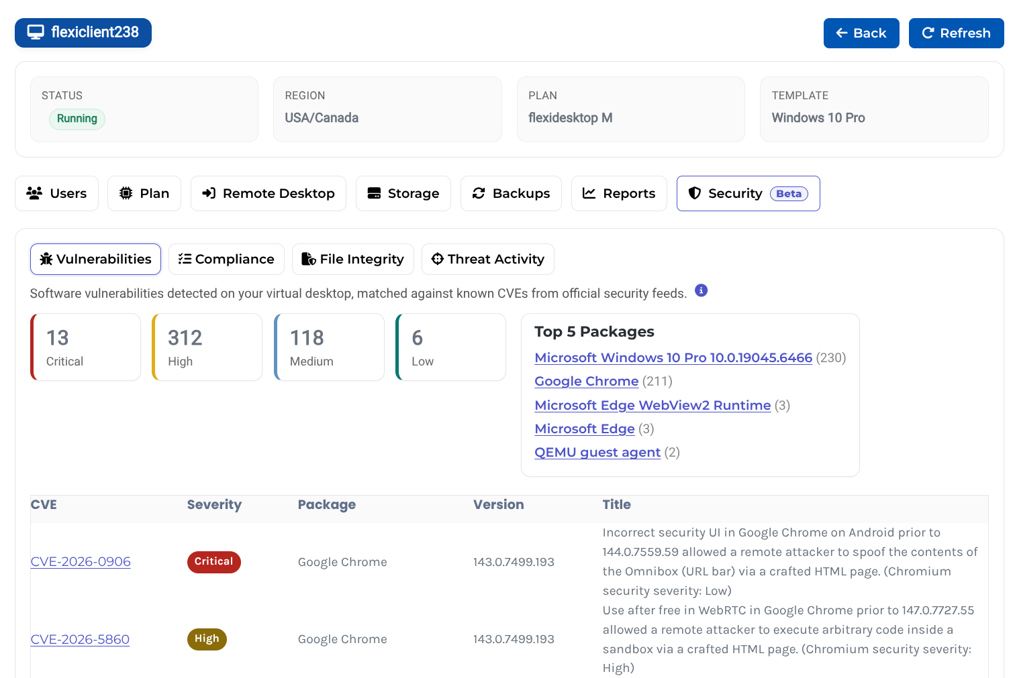
Task: Refresh the page with Refresh button
Action: (956, 33)
